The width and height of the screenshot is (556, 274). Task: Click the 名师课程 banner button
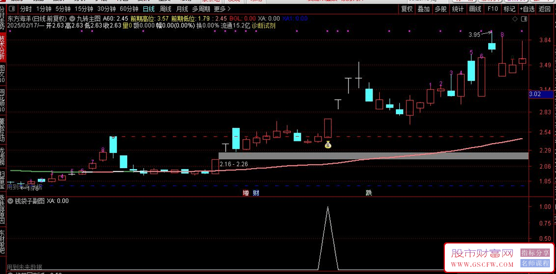(535, 263)
